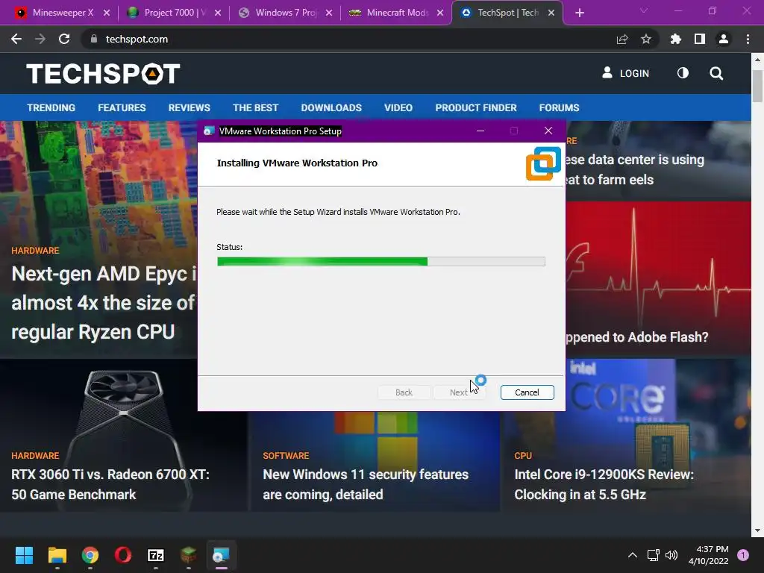Open a new browser tab
The width and height of the screenshot is (764, 573).
click(x=579, y=13)
